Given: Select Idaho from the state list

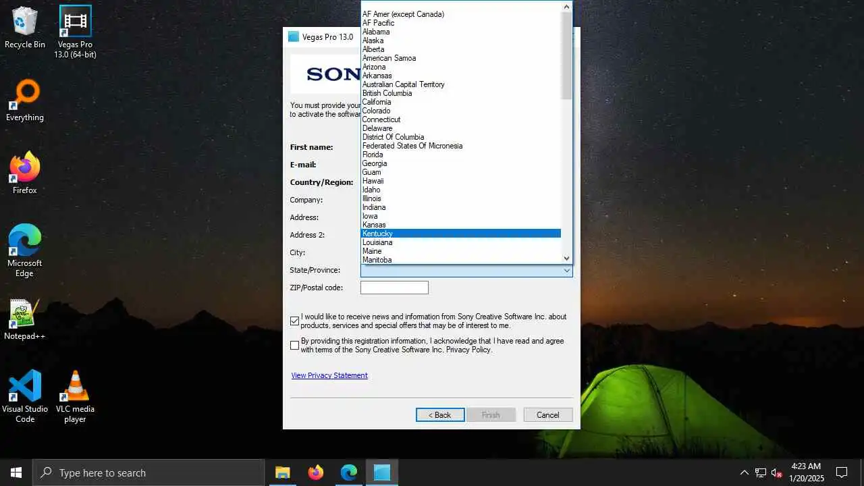Looking at the screenshot, I should (461, 190).
